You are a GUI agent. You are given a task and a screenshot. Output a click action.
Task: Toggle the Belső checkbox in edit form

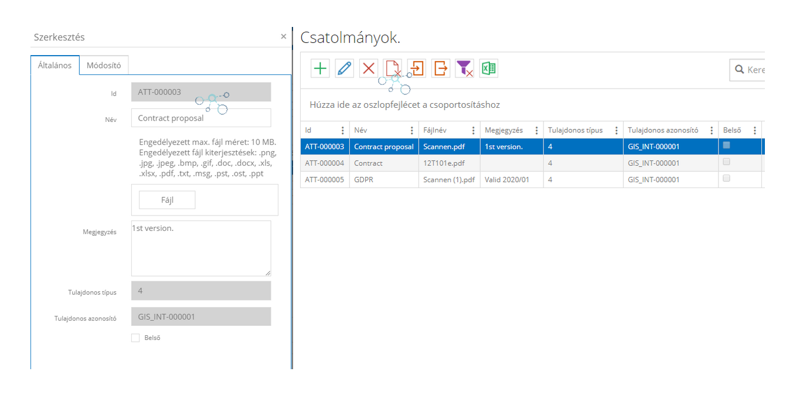coord(135,338)
